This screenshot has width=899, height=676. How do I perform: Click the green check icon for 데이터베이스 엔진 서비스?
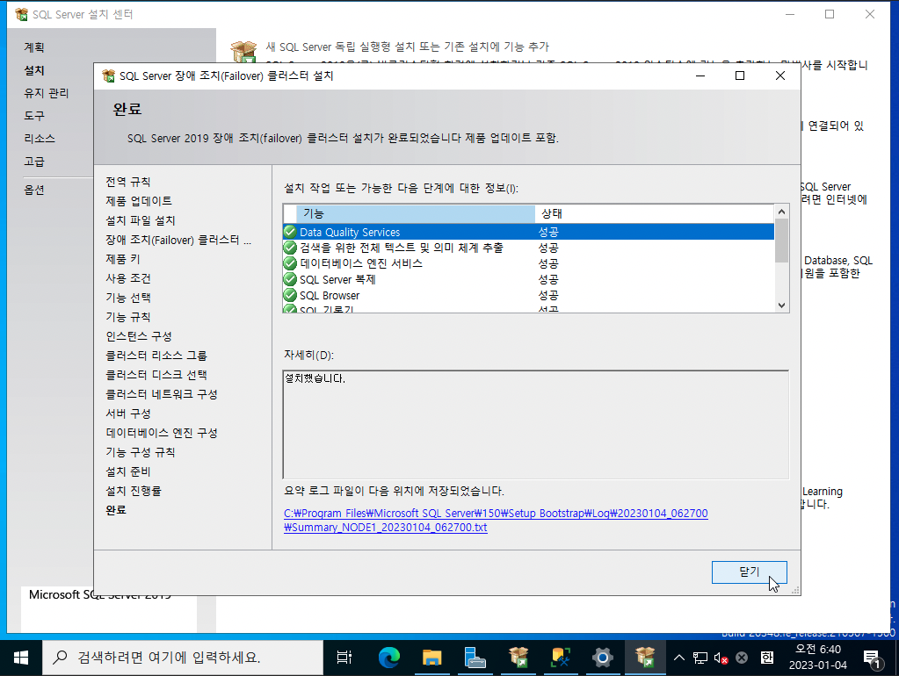pos(290,263)
